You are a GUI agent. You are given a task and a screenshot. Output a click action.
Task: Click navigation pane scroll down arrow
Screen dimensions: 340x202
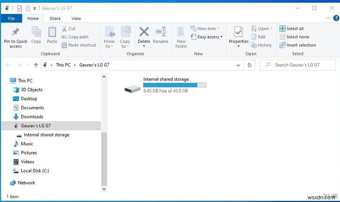[x=104, y=189]
